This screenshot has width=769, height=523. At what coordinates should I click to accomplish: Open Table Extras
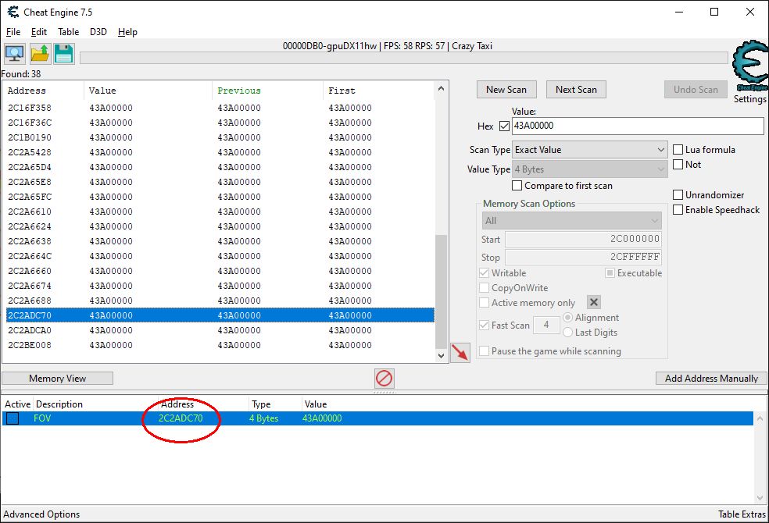point(742,514)
